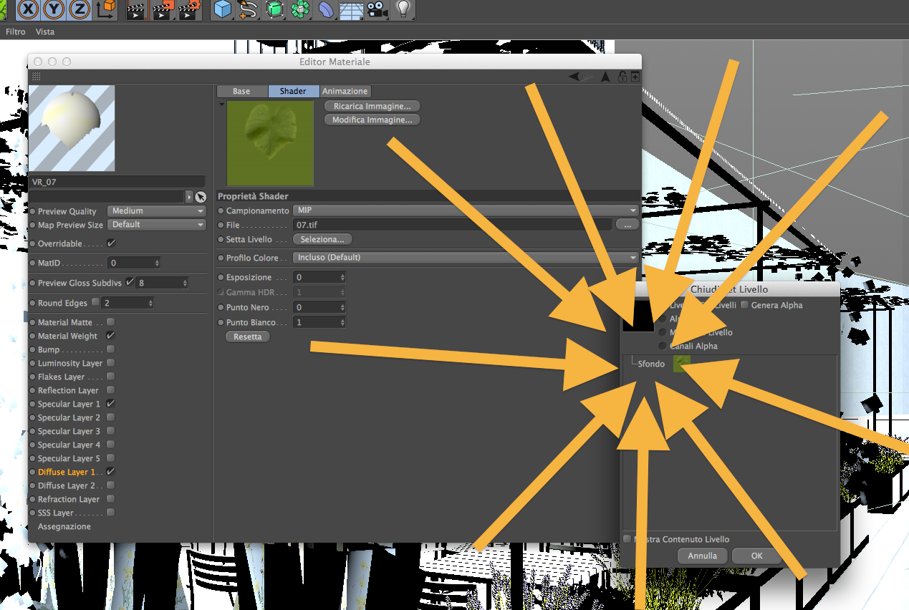Add a light bulb object
This screenshot has width=909, height=610.
(404, 9)
